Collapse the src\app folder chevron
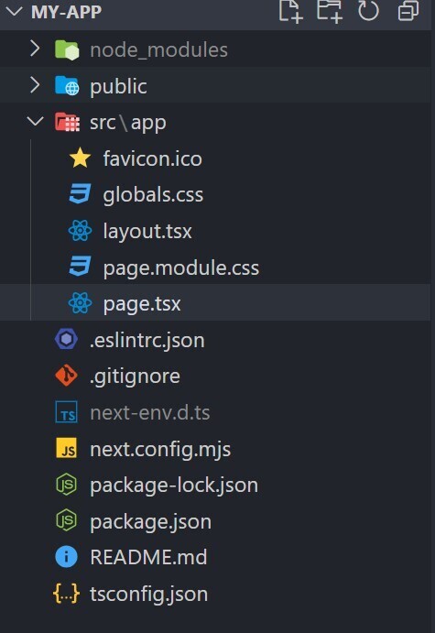This screenshot has height=633, width=435. coord(35,121)
